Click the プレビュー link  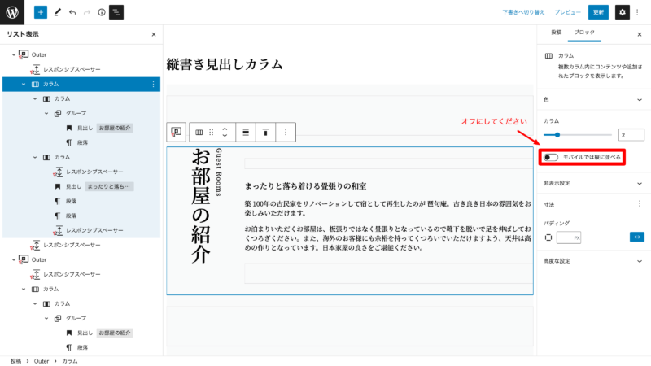pyautogui.click(x=568, y=13)
